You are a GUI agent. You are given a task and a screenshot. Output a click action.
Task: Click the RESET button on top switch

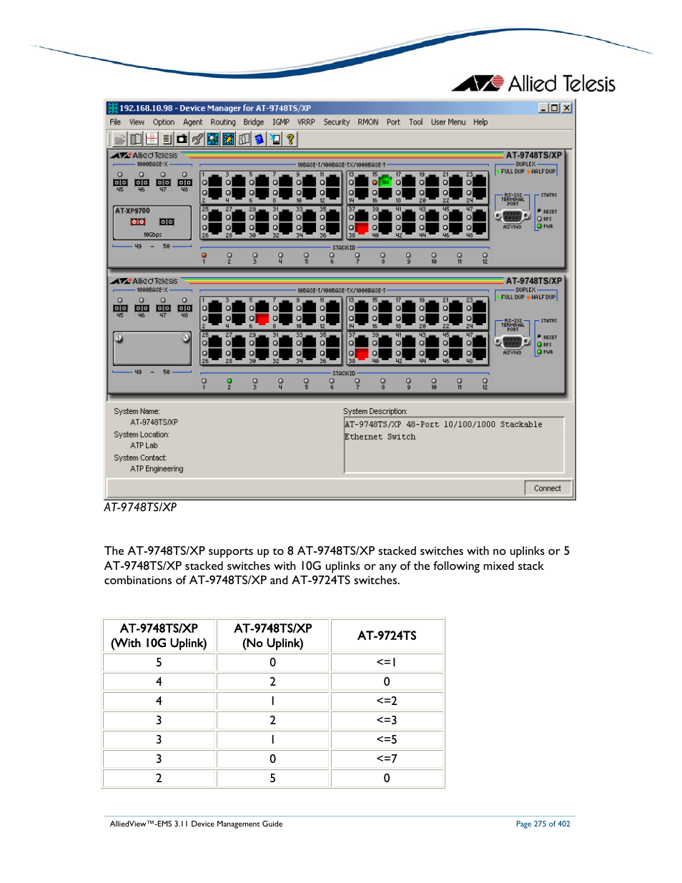click(540, 211)
